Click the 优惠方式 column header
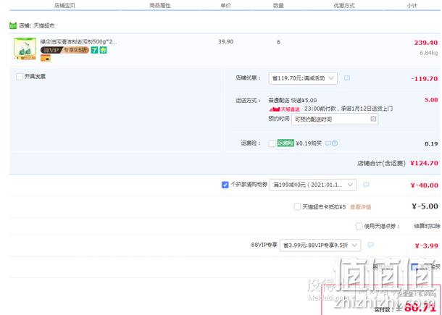This screenshot has width=442, height=315. click(344, 5)
